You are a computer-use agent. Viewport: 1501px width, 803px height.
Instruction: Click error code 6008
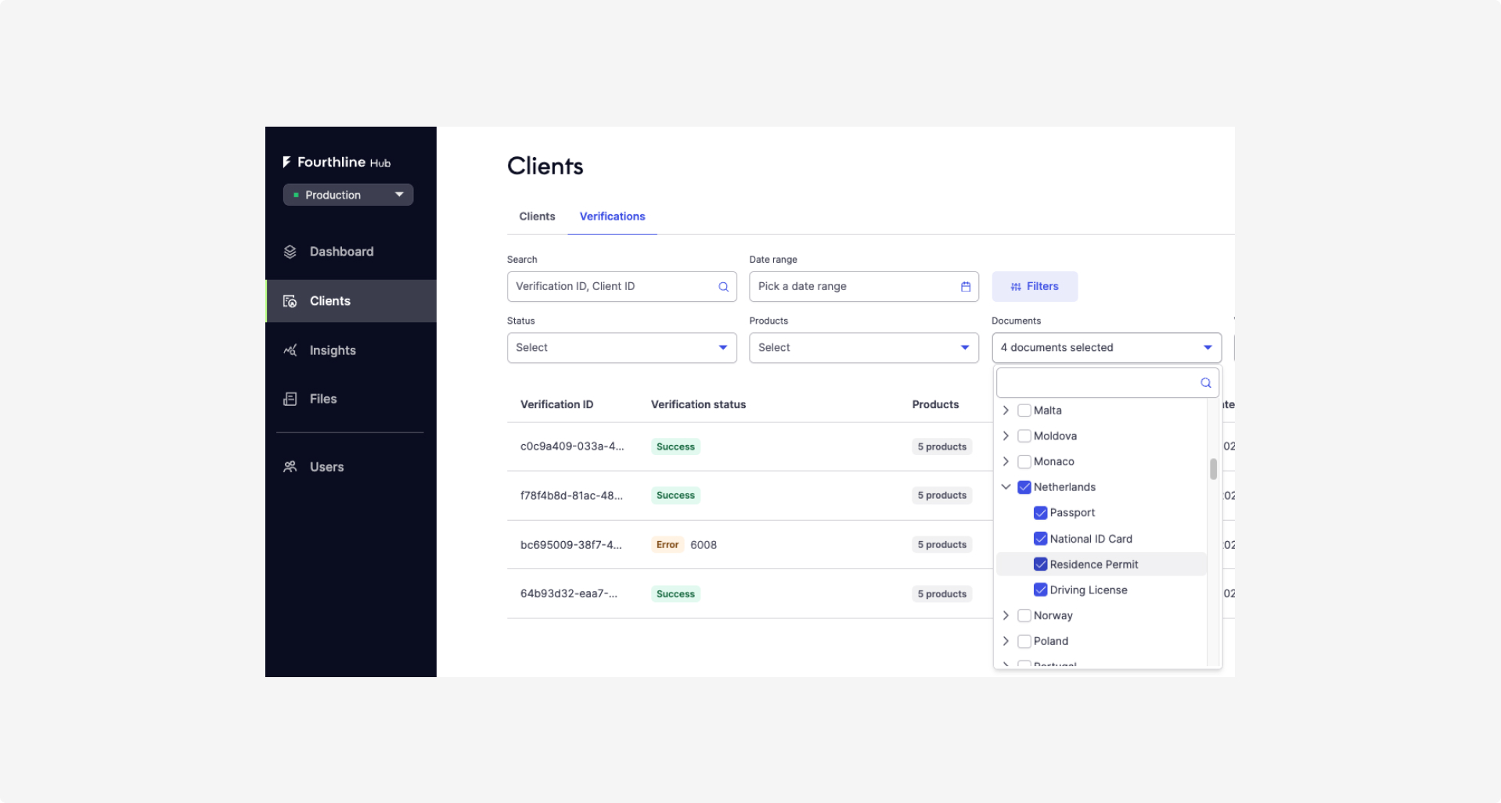(x=704, y=545)
